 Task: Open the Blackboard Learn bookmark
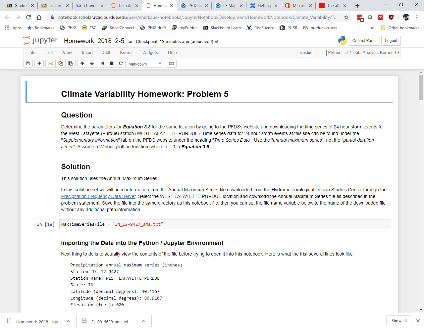222,28
